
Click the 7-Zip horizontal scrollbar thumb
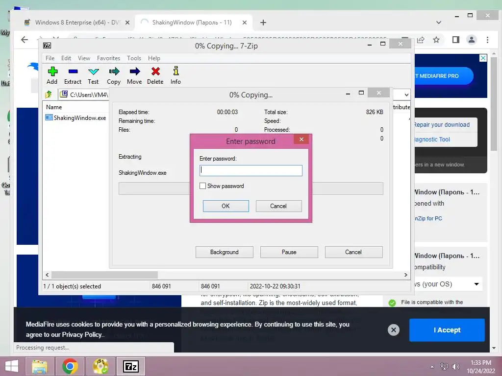(x=104, y=275)
